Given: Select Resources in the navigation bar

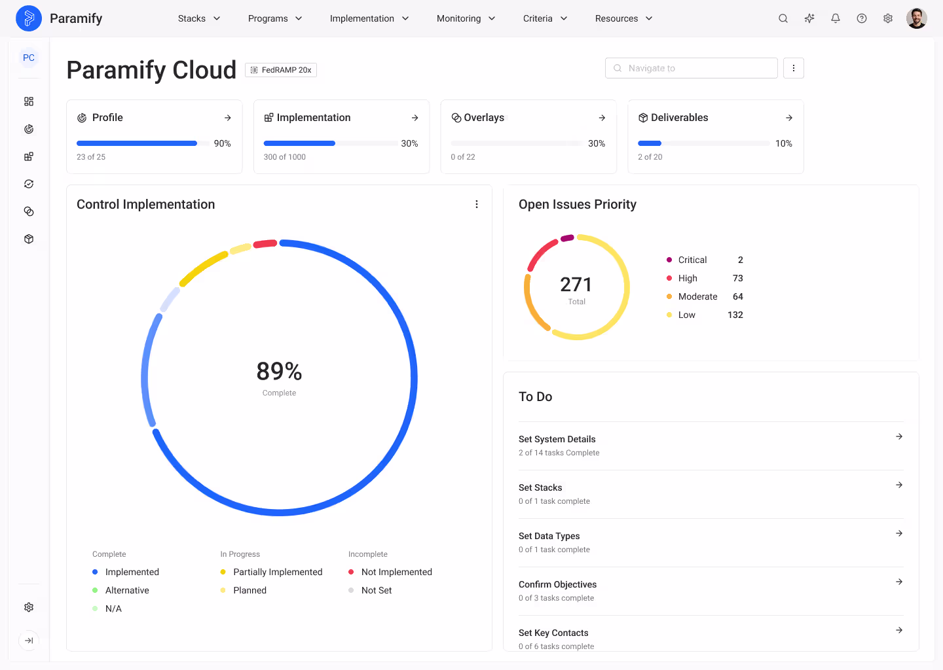Looking at the screenshot, I should point(623,18).
